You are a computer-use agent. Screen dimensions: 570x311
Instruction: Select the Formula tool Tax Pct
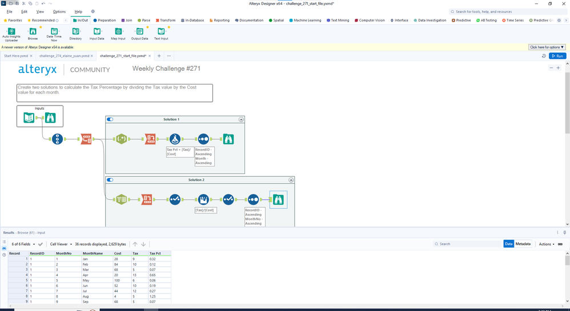[175, 139]
